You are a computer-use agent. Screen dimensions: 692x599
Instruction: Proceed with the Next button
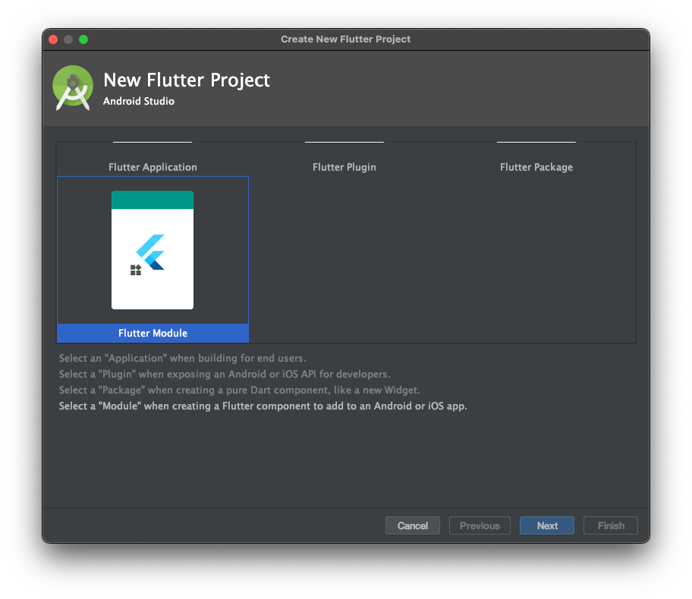point(547,525)
